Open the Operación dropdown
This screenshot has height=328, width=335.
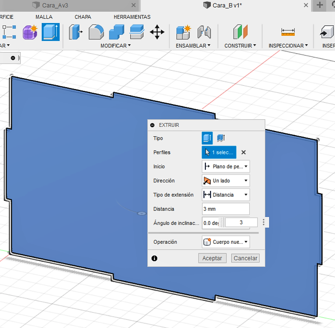[226, 242]
